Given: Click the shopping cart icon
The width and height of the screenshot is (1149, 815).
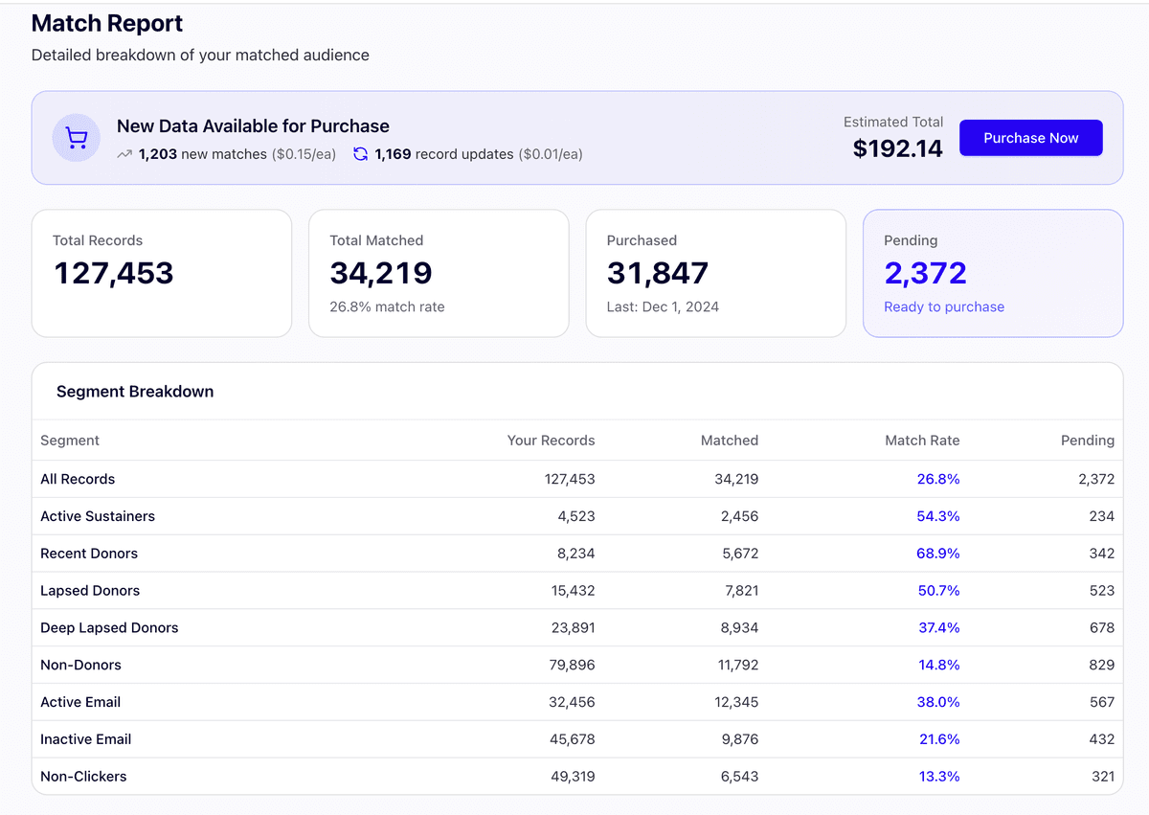Looking at the screenshot, I should click(76, 139).
